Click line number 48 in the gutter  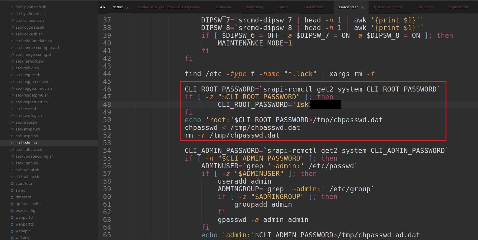pos(107,105)
